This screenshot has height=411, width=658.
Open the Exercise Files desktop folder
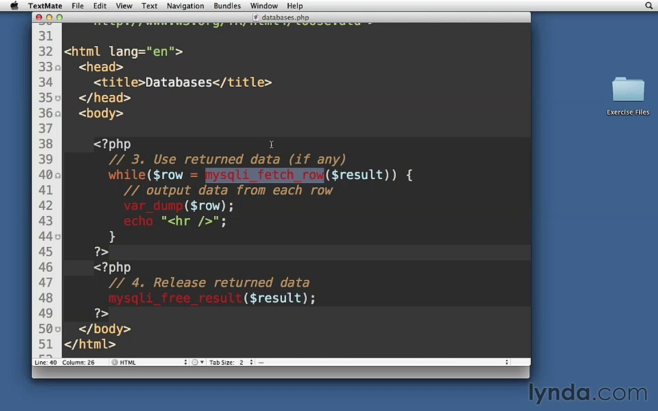click(x=628, y=96)
